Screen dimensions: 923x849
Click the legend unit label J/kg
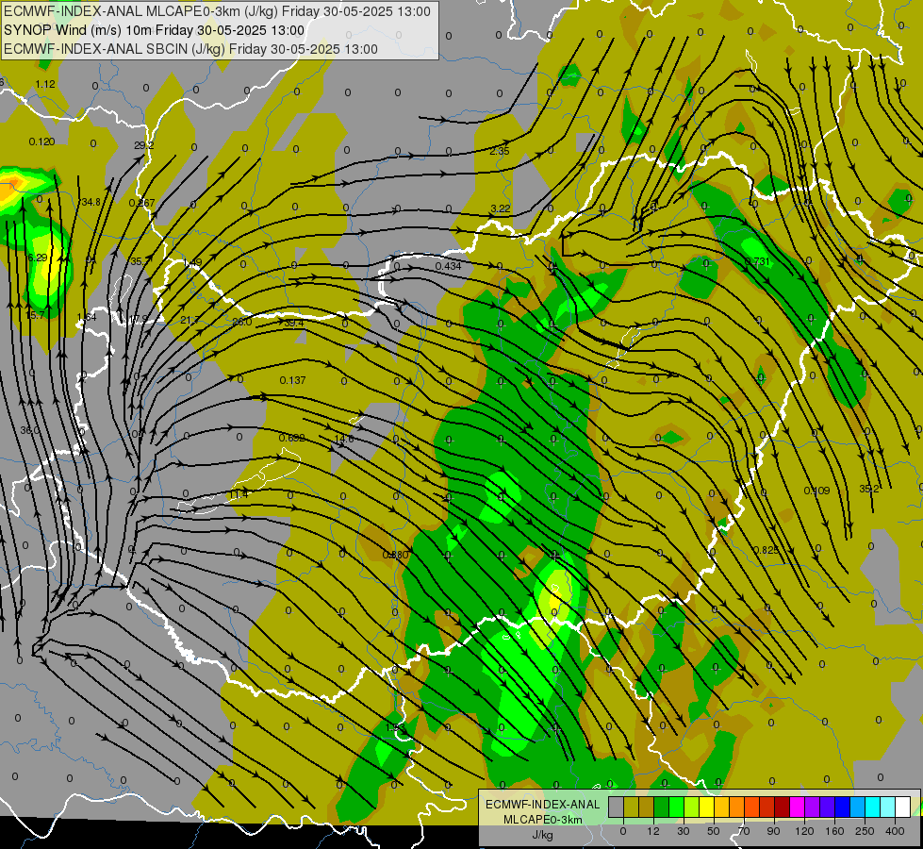coord(543,835)
